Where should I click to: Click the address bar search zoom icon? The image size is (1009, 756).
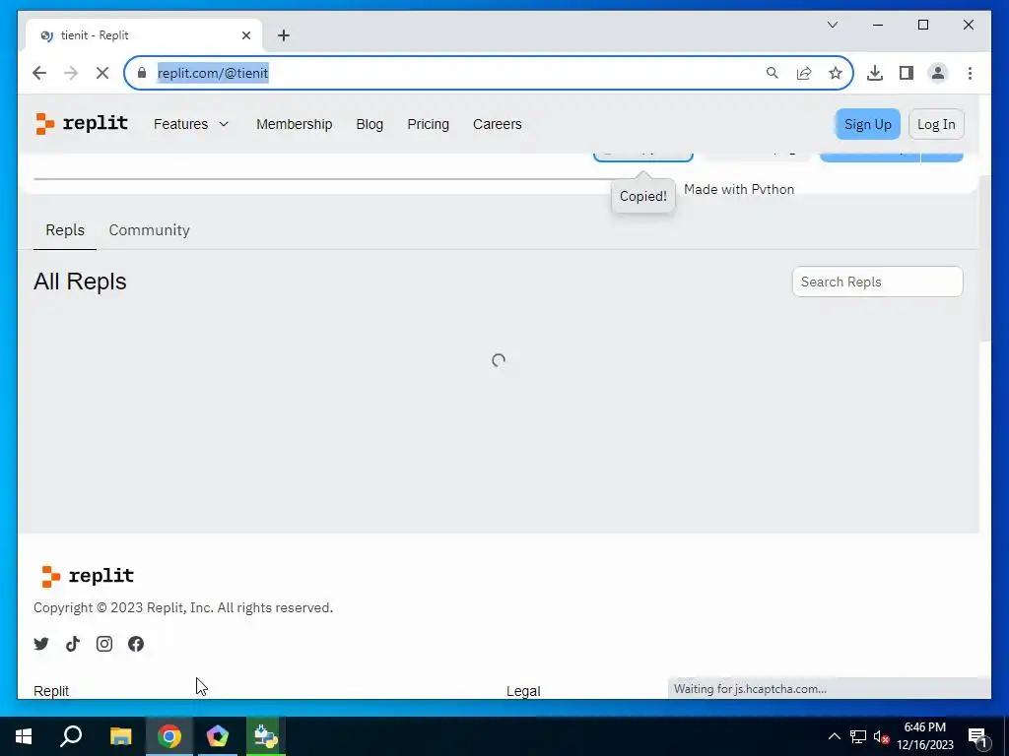tap(773, 73)
